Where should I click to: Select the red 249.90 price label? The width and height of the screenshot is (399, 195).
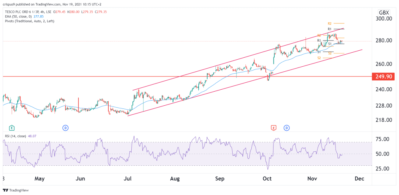pyautogui.click(x=383, y=76)
